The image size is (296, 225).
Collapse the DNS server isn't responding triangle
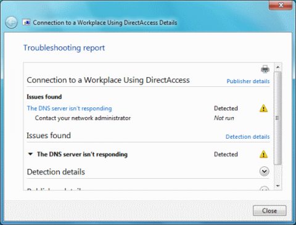(x=30, y=154)
